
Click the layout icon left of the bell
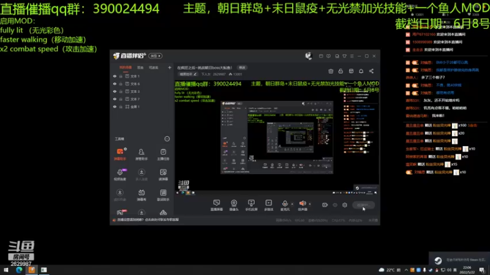(x=351, y=71)
